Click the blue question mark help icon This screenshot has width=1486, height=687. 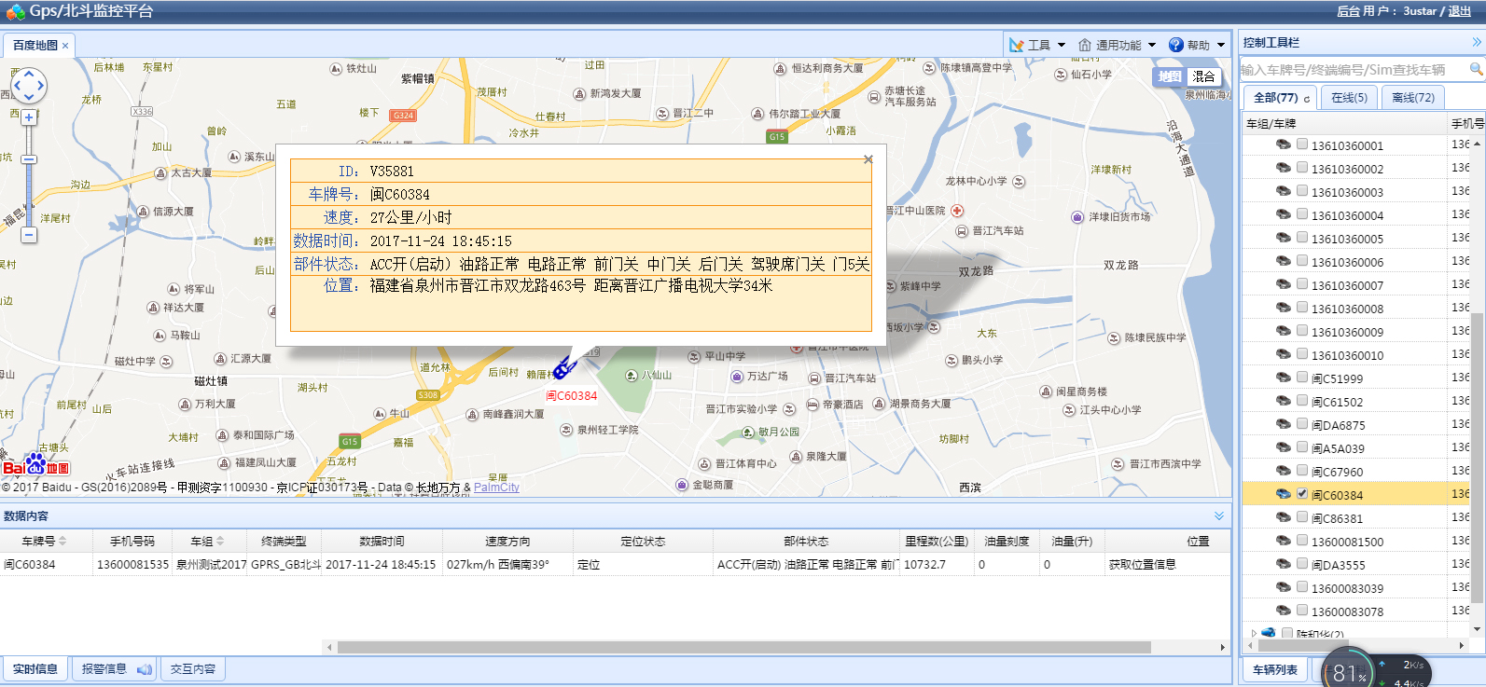(1175, 45)
